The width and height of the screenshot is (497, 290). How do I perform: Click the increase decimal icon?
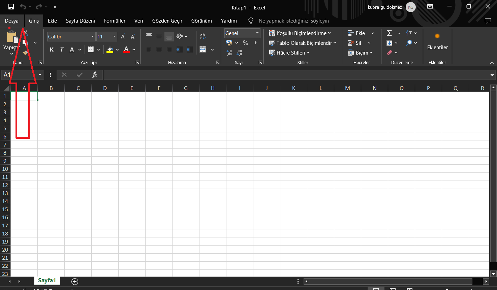[229, 53]
